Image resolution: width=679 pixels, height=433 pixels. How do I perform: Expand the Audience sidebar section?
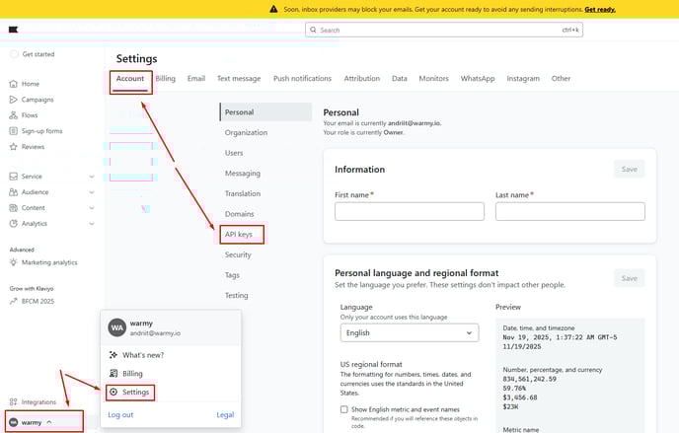click(x=92, y=192)
